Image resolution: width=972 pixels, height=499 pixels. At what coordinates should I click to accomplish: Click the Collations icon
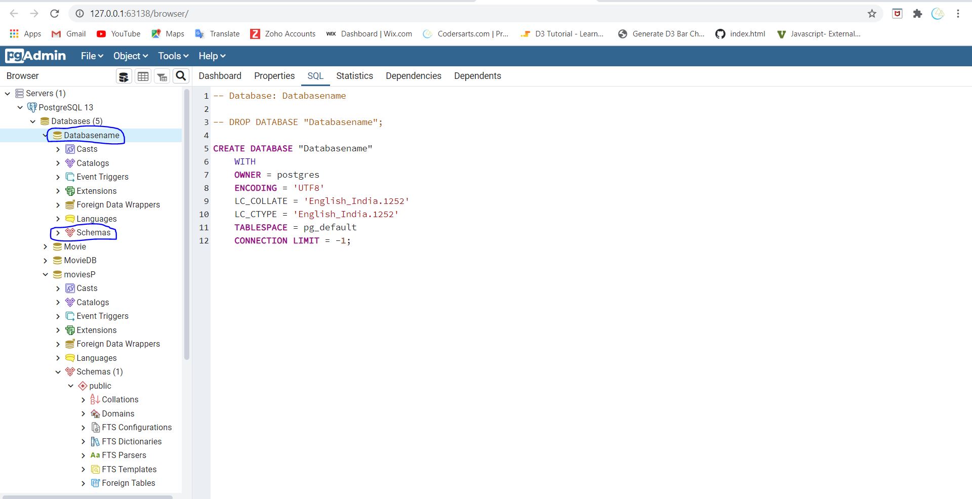95,399
